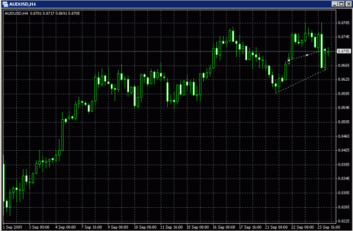Click the 16 Sep 08:00 time label

click(224, 227)
